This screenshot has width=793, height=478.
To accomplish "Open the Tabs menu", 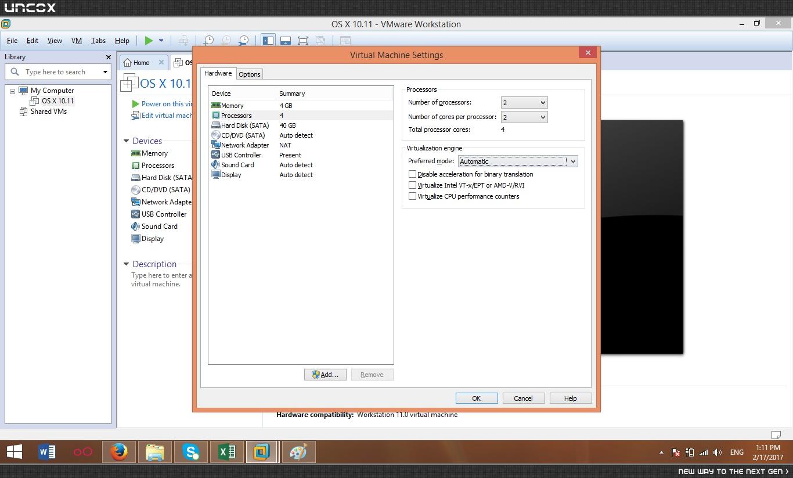I will [x=98, y=41].
